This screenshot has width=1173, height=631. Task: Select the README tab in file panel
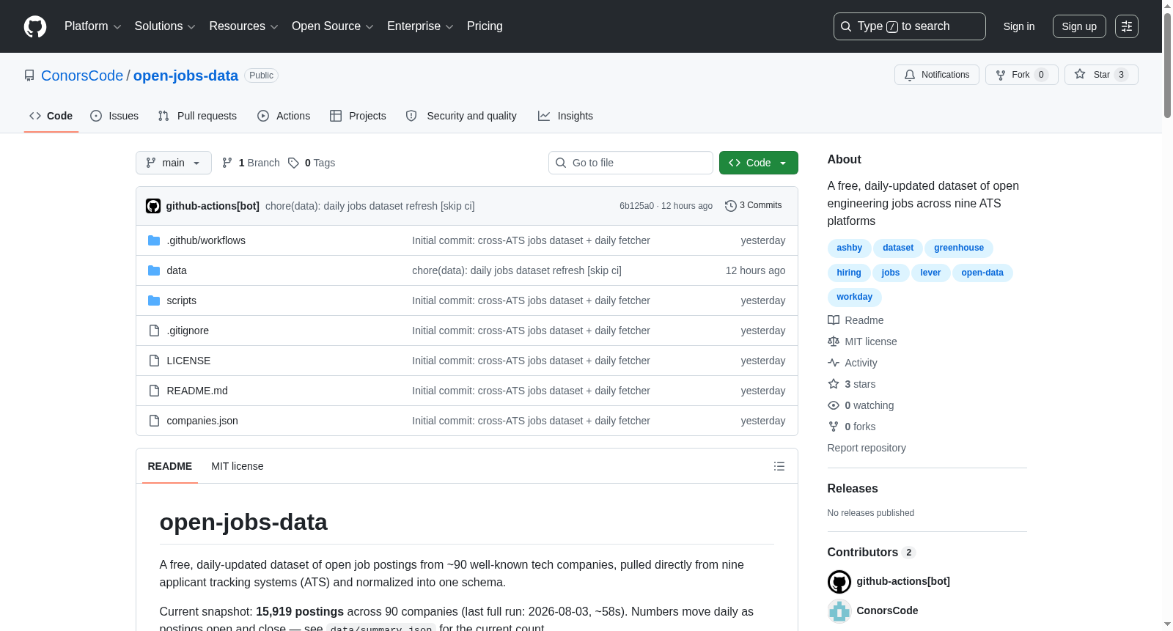170,466
